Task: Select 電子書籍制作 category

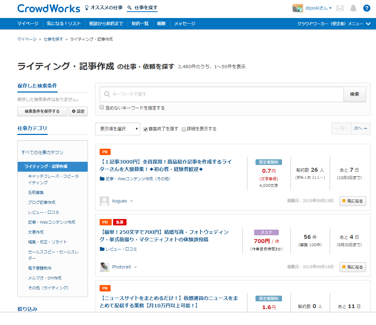Action: click(x=40, y=268)
